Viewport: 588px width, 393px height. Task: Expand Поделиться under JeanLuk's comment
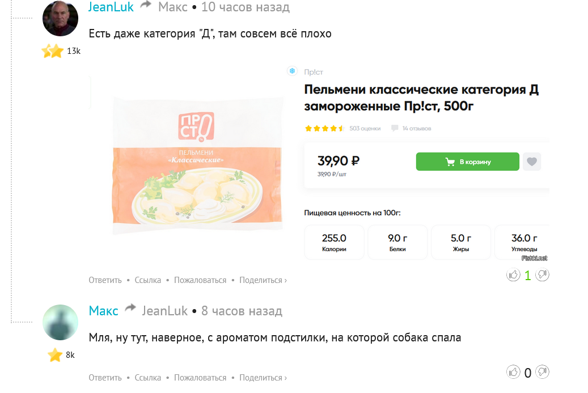[263, 280]
